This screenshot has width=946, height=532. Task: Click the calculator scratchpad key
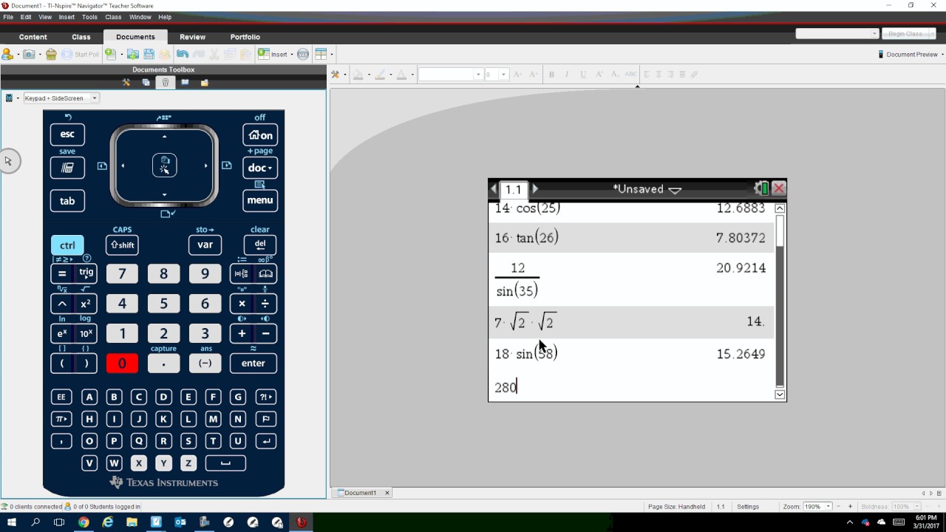click(x=67, y=168)
